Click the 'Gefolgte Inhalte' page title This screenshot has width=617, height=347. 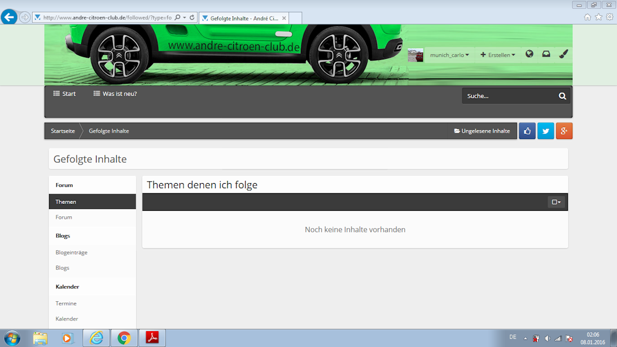tap(90, 159)
